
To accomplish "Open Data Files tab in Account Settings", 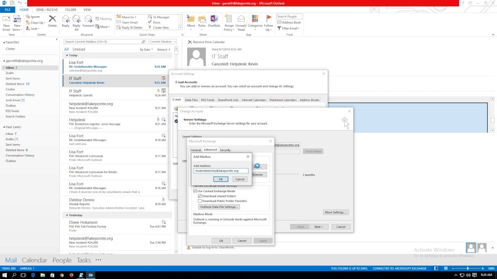I will 191,100.
